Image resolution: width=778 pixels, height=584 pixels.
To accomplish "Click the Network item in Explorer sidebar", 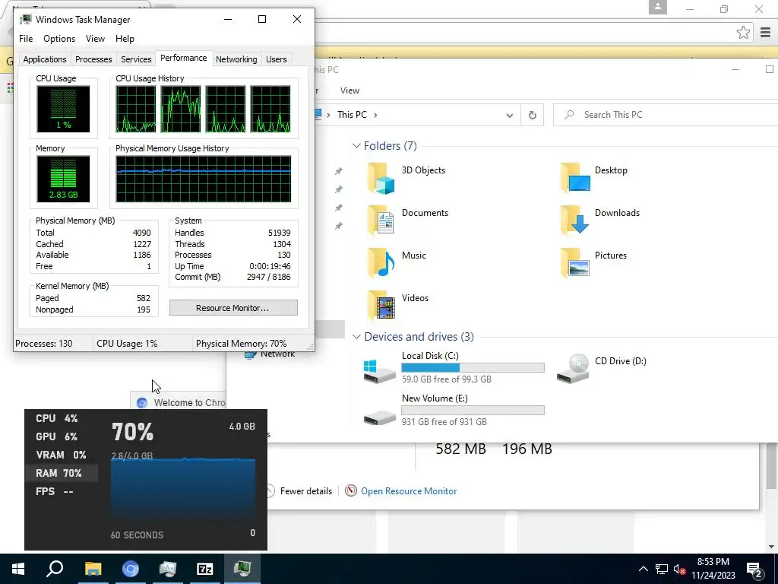I will click(x=270, y=354).
